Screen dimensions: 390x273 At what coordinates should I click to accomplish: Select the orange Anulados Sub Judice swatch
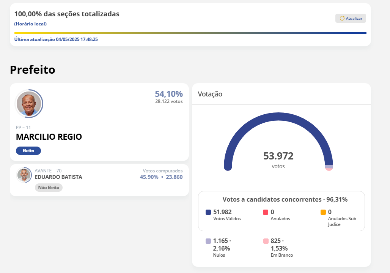pyautogui.click(x=323, y=212)
